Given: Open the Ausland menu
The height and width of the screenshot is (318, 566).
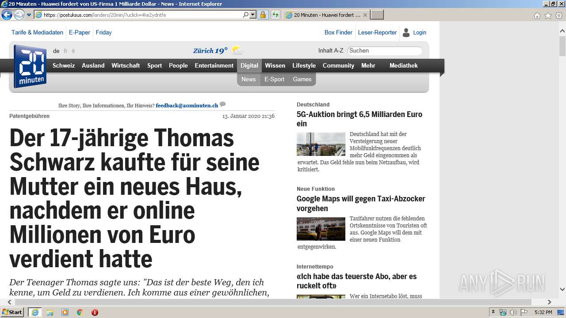Looking at the screenshot, I should 93,65.
